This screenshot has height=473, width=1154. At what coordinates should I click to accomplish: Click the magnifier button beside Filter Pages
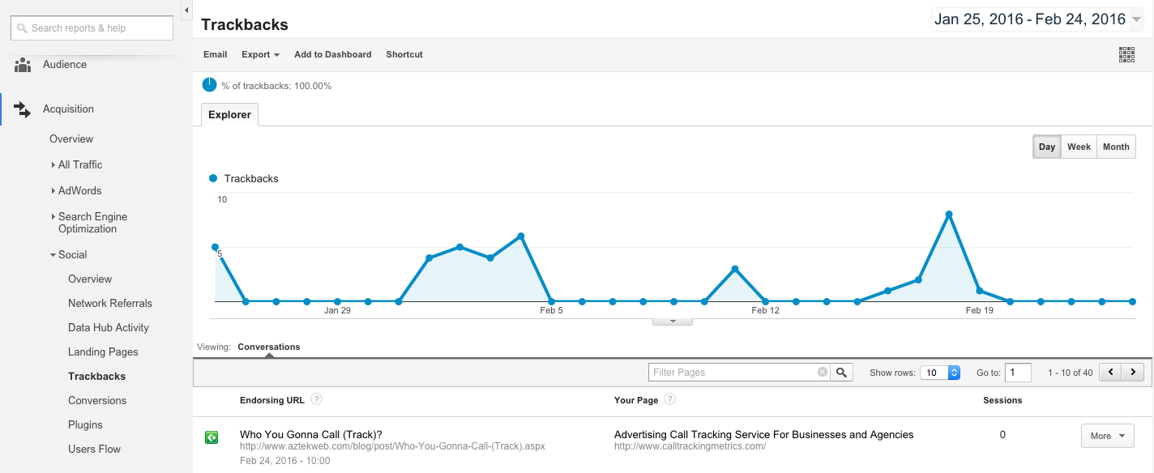tap(843, 373)
